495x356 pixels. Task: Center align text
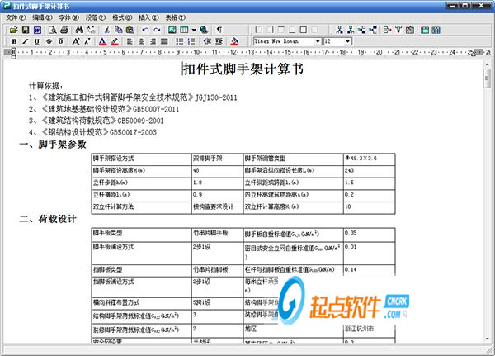point(141,41)
